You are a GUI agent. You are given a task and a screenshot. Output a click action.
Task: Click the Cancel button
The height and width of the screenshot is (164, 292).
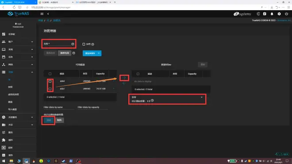coord(59,120)
